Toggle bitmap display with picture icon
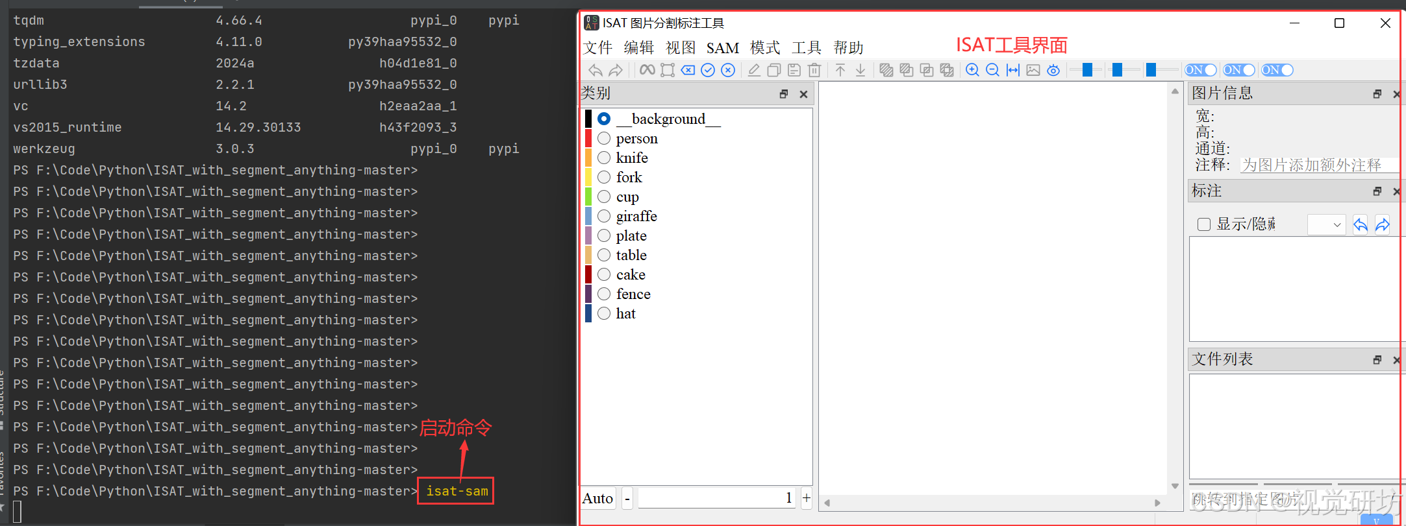 point(1033,70)
